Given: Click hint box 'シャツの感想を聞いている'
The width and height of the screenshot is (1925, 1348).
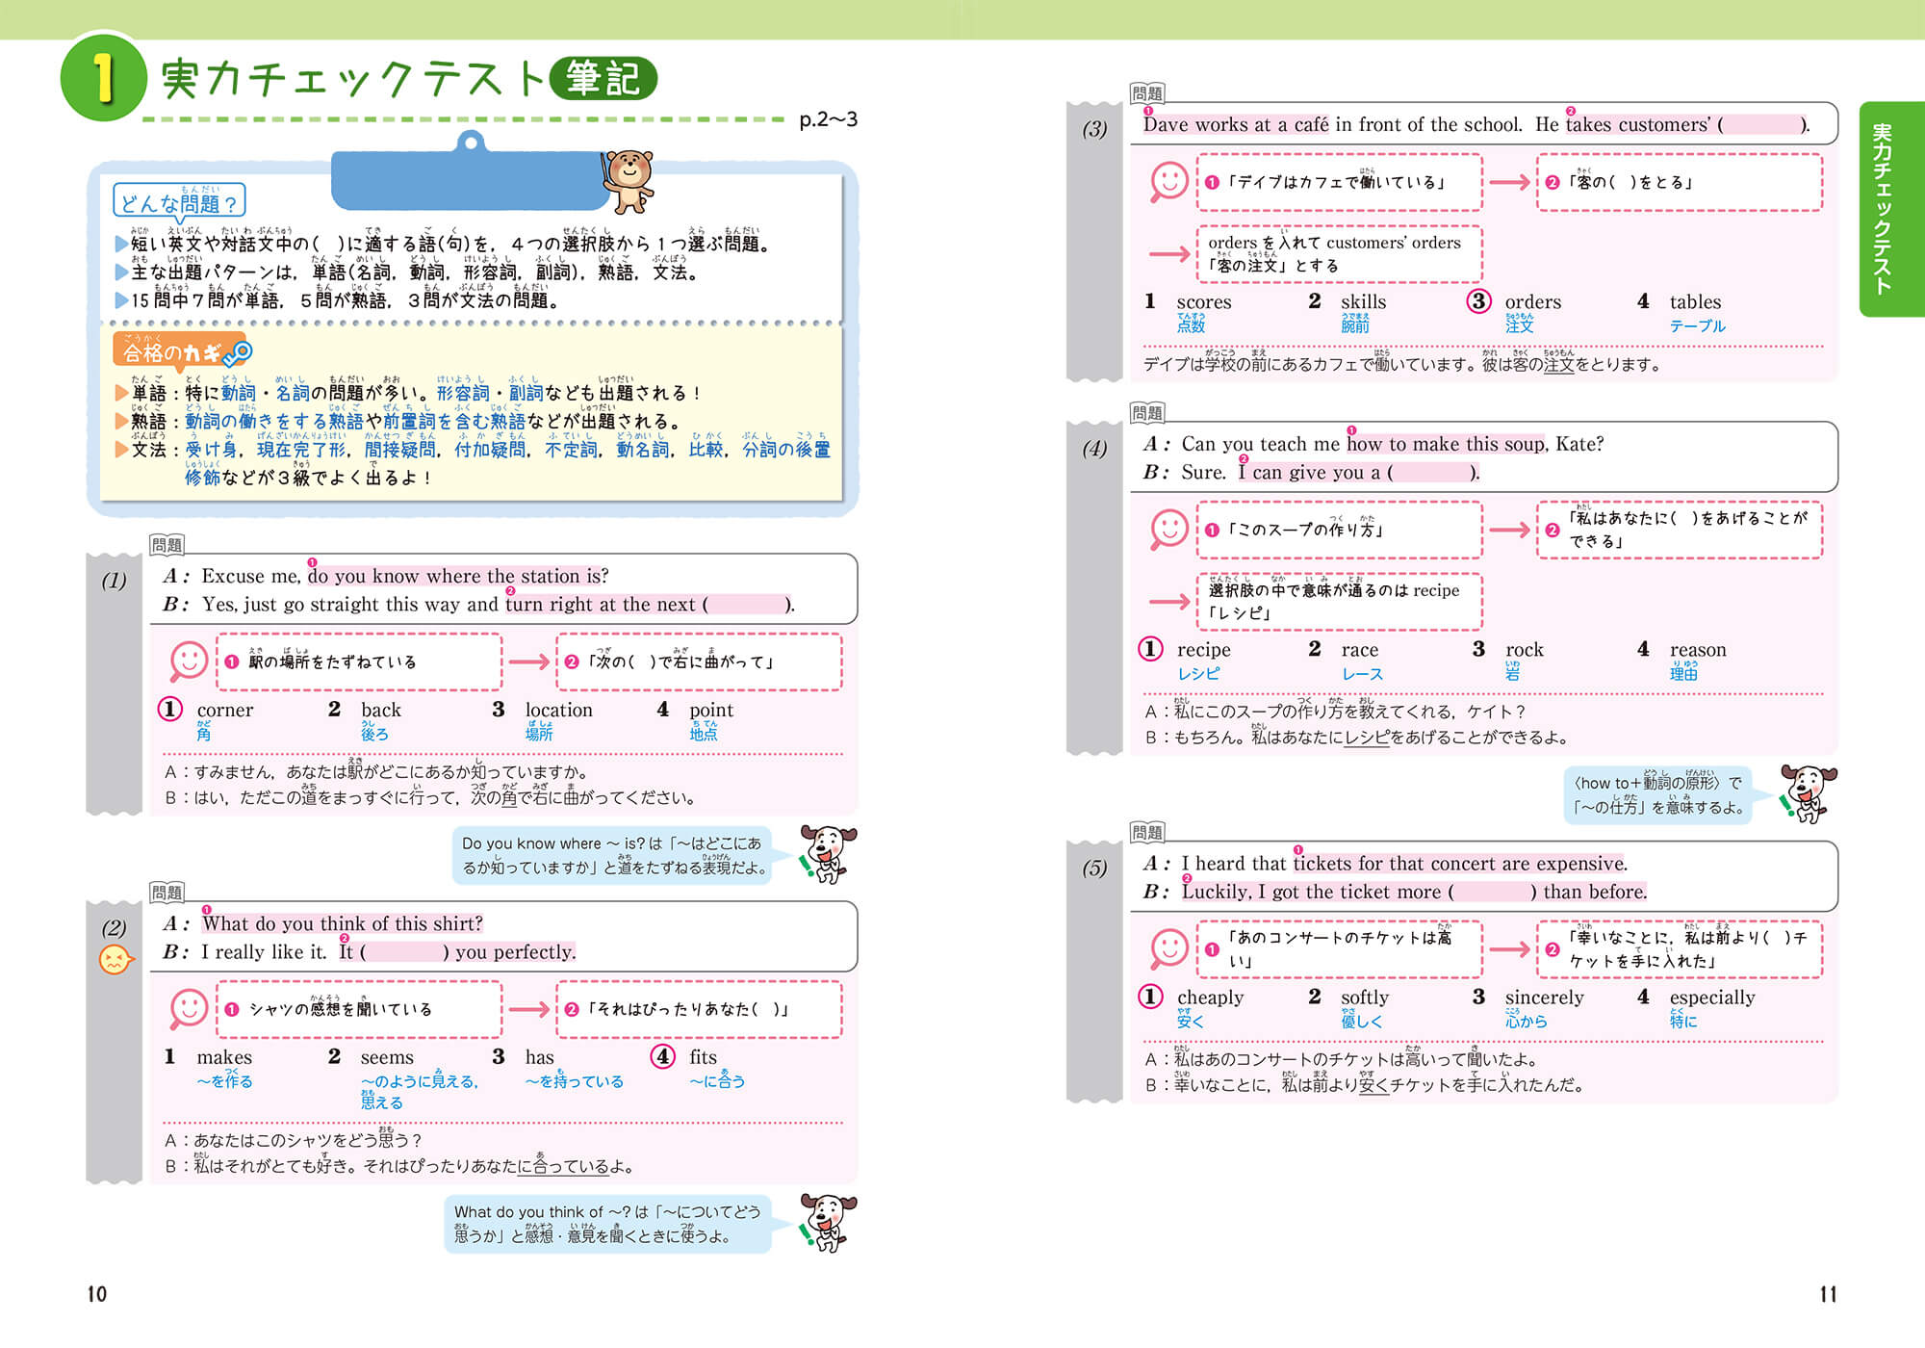Looking at the screenshot, I should 359,1009.
